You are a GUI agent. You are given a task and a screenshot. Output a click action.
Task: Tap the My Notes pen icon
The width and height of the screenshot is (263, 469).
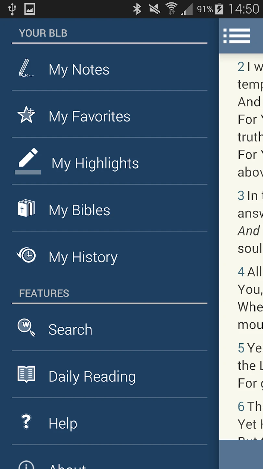tap(26, 68)
